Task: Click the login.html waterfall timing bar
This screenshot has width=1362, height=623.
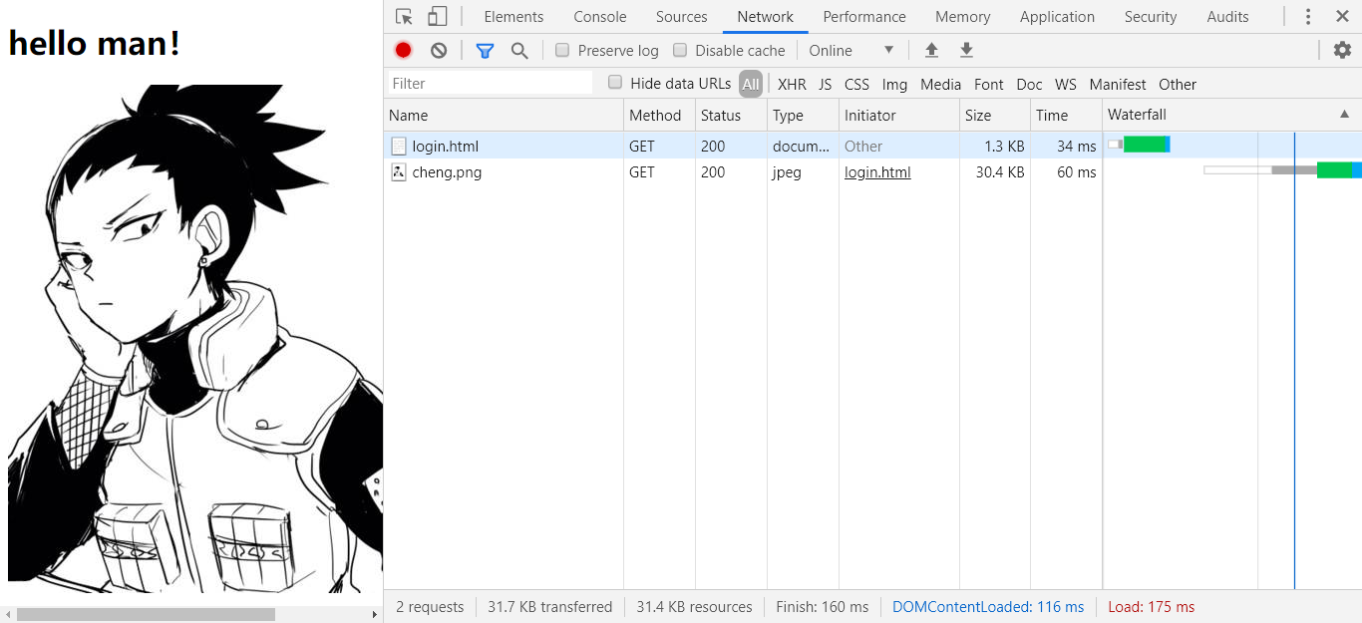Action: (1139, 145)
